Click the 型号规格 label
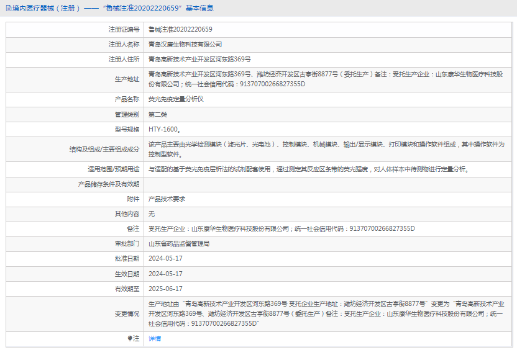Screen dimensions: 517x350 pyautogui.click(x=127, y=130)
